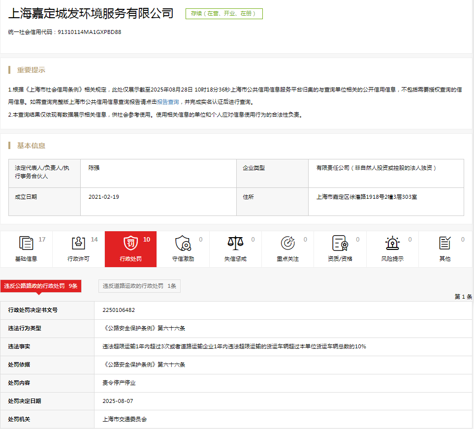Select 违反公路路政的行政处罚 sub-tab

41,286
